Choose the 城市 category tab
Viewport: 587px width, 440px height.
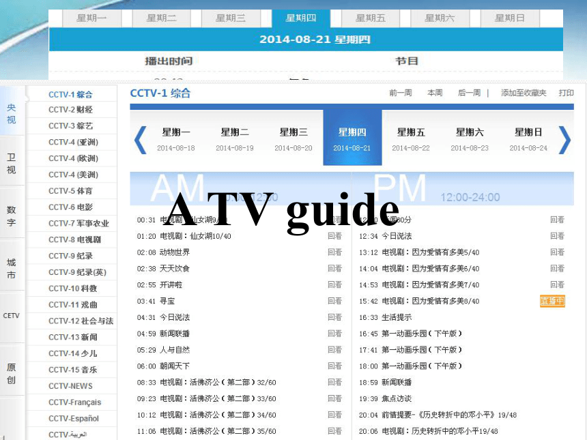click(x=12, y=268)
